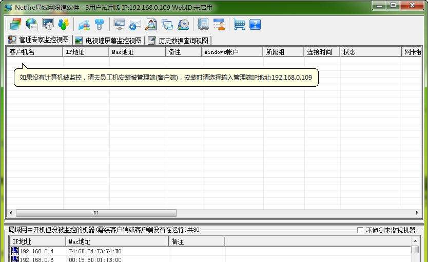Enable the 不侦测未监视机器 checkbox
Viewport: 428px width, 262px height.
coord(360,230)
